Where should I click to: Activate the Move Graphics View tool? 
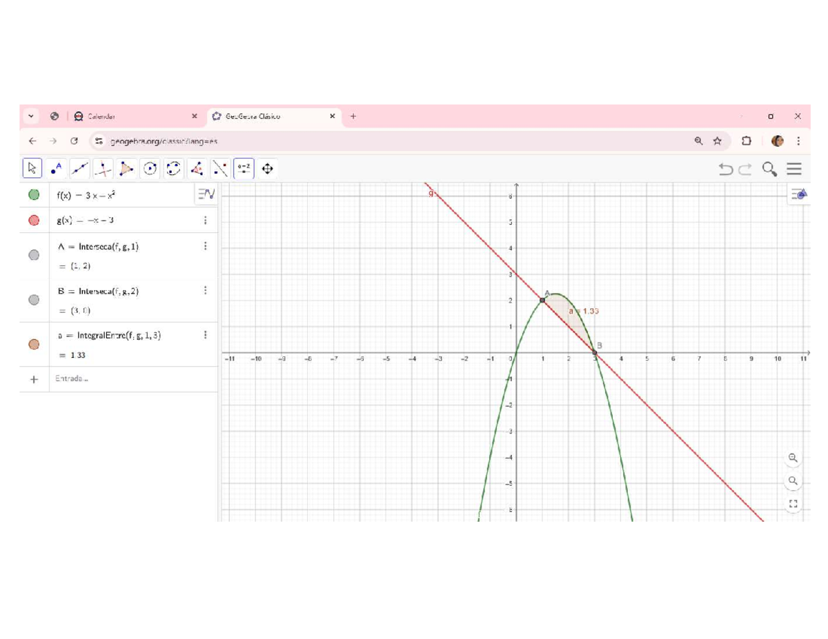[x=268, y=168]
